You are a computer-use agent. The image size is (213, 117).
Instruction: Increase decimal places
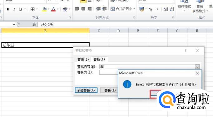click(x=166, y=9)
